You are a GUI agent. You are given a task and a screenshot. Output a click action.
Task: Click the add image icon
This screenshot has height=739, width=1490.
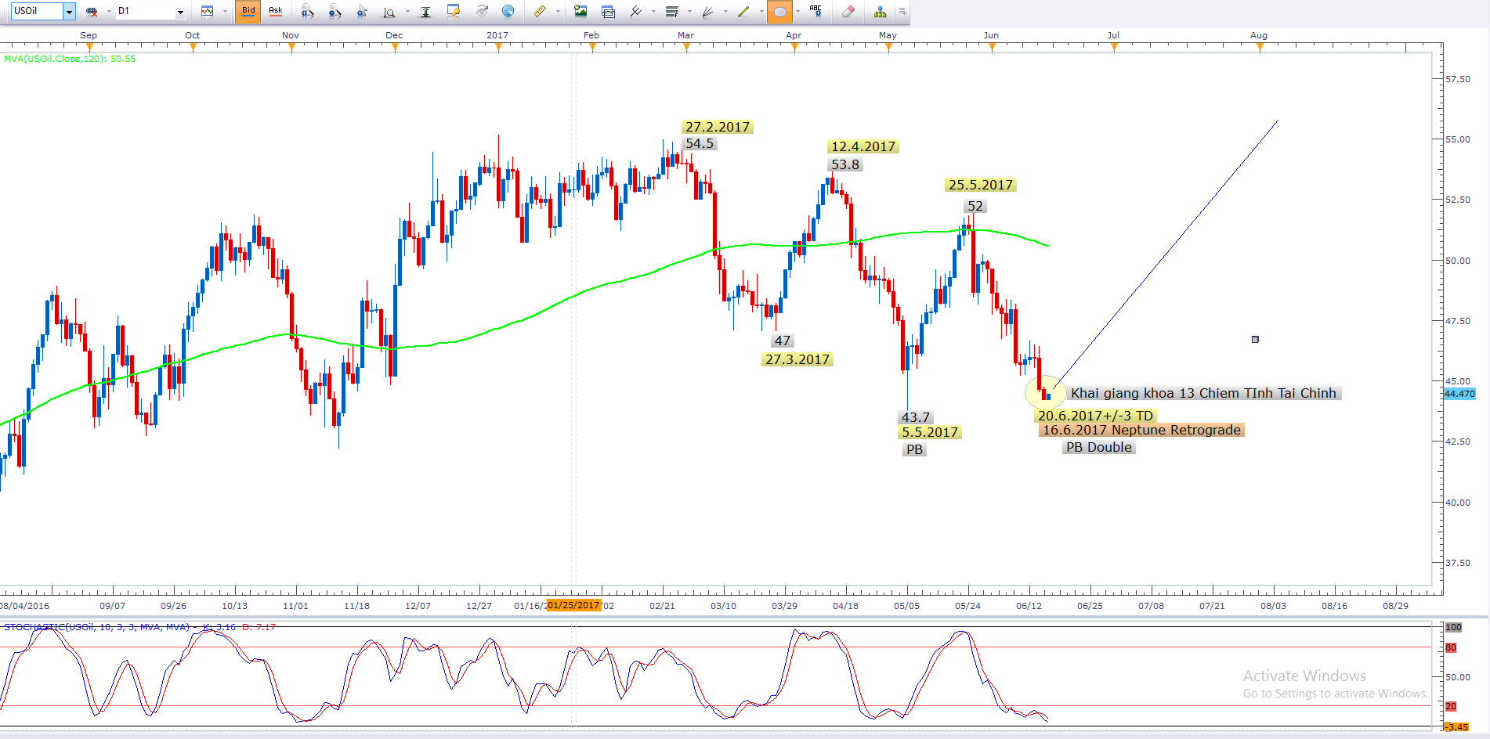[x=580, y=12]
